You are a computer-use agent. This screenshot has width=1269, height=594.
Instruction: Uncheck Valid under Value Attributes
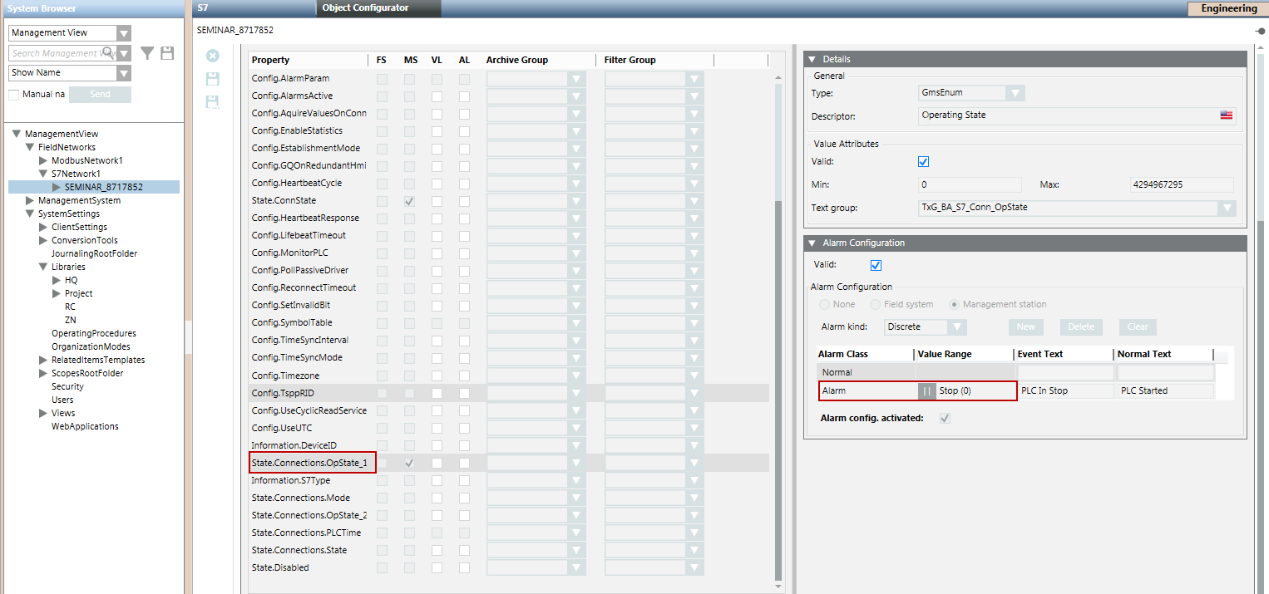point(923,162)
